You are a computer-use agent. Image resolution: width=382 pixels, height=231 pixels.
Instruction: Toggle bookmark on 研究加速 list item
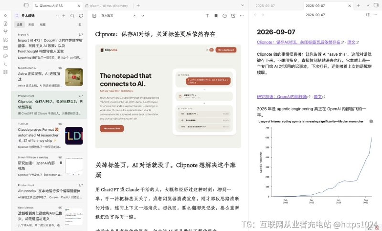(x=61, y=163)
